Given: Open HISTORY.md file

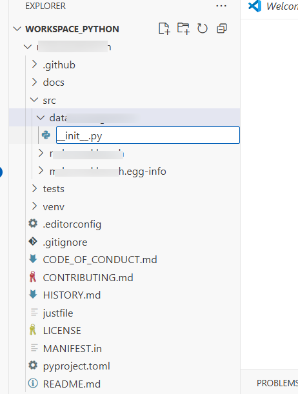Looking at the screenshot, I should 72,295.
